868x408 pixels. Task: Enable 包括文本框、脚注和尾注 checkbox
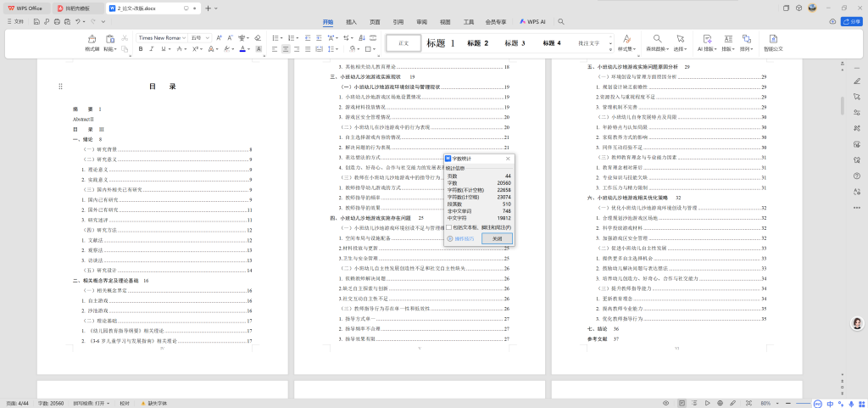(x=449, y=227)
